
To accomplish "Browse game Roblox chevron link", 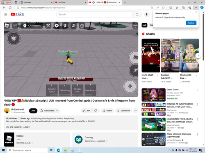I will coord(25,143).
